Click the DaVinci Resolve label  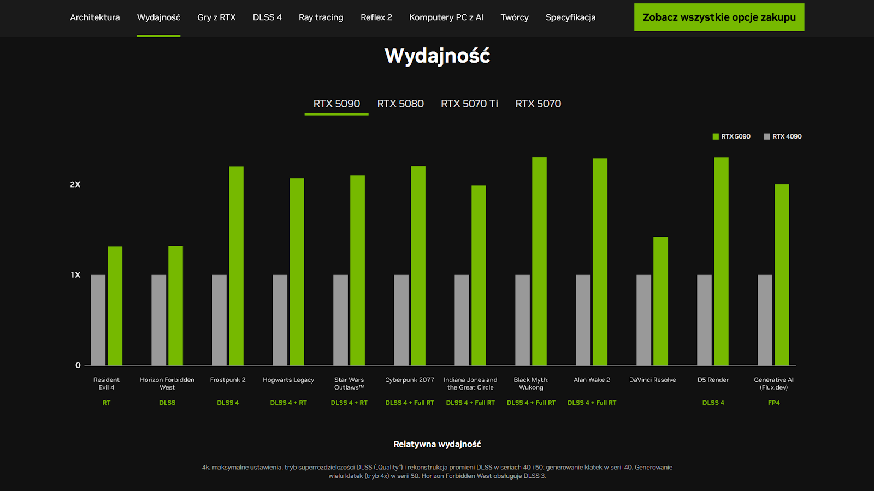pos(652,380)
